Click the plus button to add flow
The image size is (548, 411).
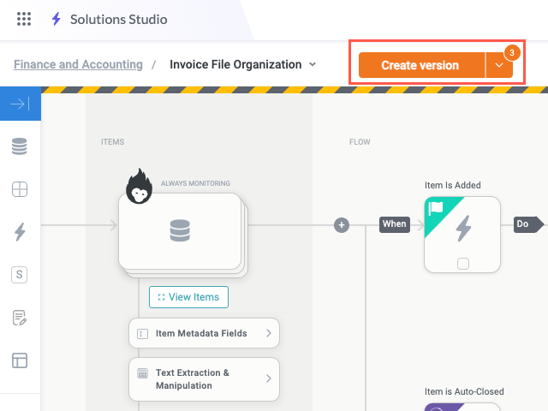pos(342,225)
